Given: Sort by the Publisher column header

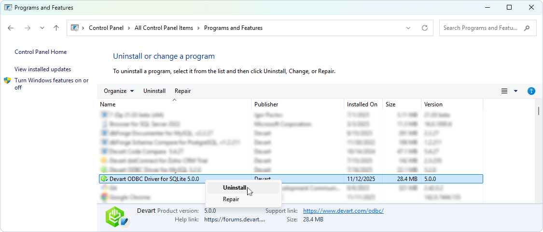Looking at the screenshot, I should [298, 104].
